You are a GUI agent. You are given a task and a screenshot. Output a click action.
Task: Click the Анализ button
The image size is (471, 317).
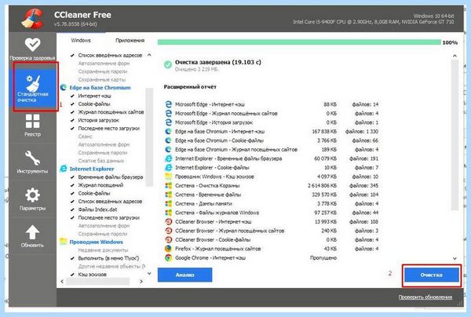[184, 275]
